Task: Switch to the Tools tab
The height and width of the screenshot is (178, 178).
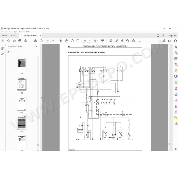Action: click(13, 36)
